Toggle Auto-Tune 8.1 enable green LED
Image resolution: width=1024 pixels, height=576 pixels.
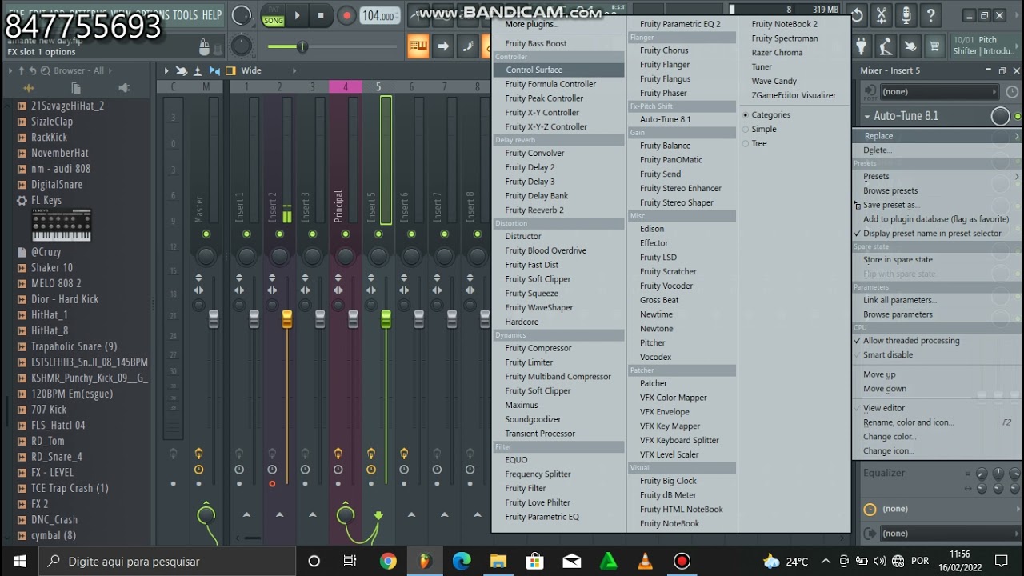tap(1018, 117)
